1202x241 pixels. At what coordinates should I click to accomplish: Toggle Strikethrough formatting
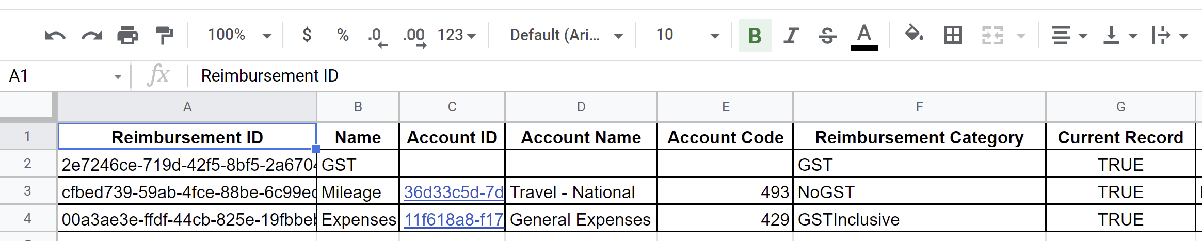pyautogui.click(x=827, y=35)
